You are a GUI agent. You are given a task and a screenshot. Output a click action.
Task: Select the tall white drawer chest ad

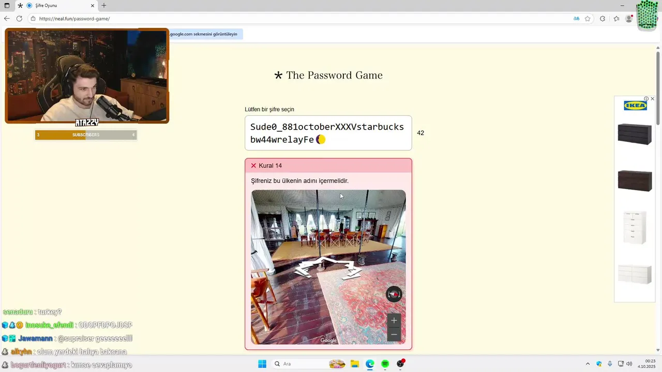tap(635, 227)
